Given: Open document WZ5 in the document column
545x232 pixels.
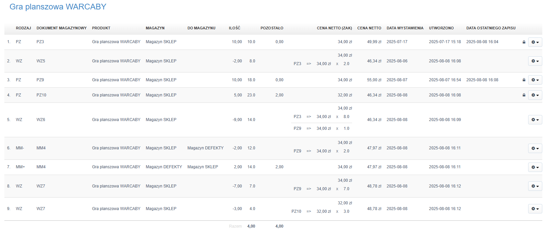Looking at the screenshot, I should [x=41, y=61].
